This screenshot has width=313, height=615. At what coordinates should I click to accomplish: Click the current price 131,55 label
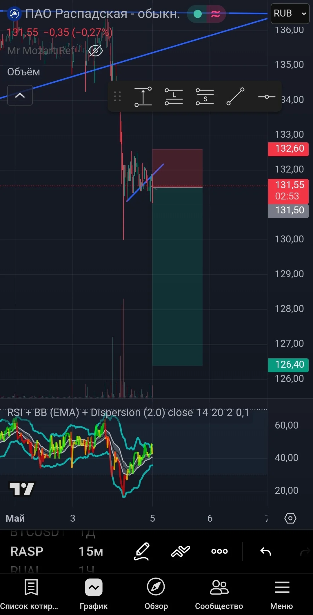coord(288,191)
